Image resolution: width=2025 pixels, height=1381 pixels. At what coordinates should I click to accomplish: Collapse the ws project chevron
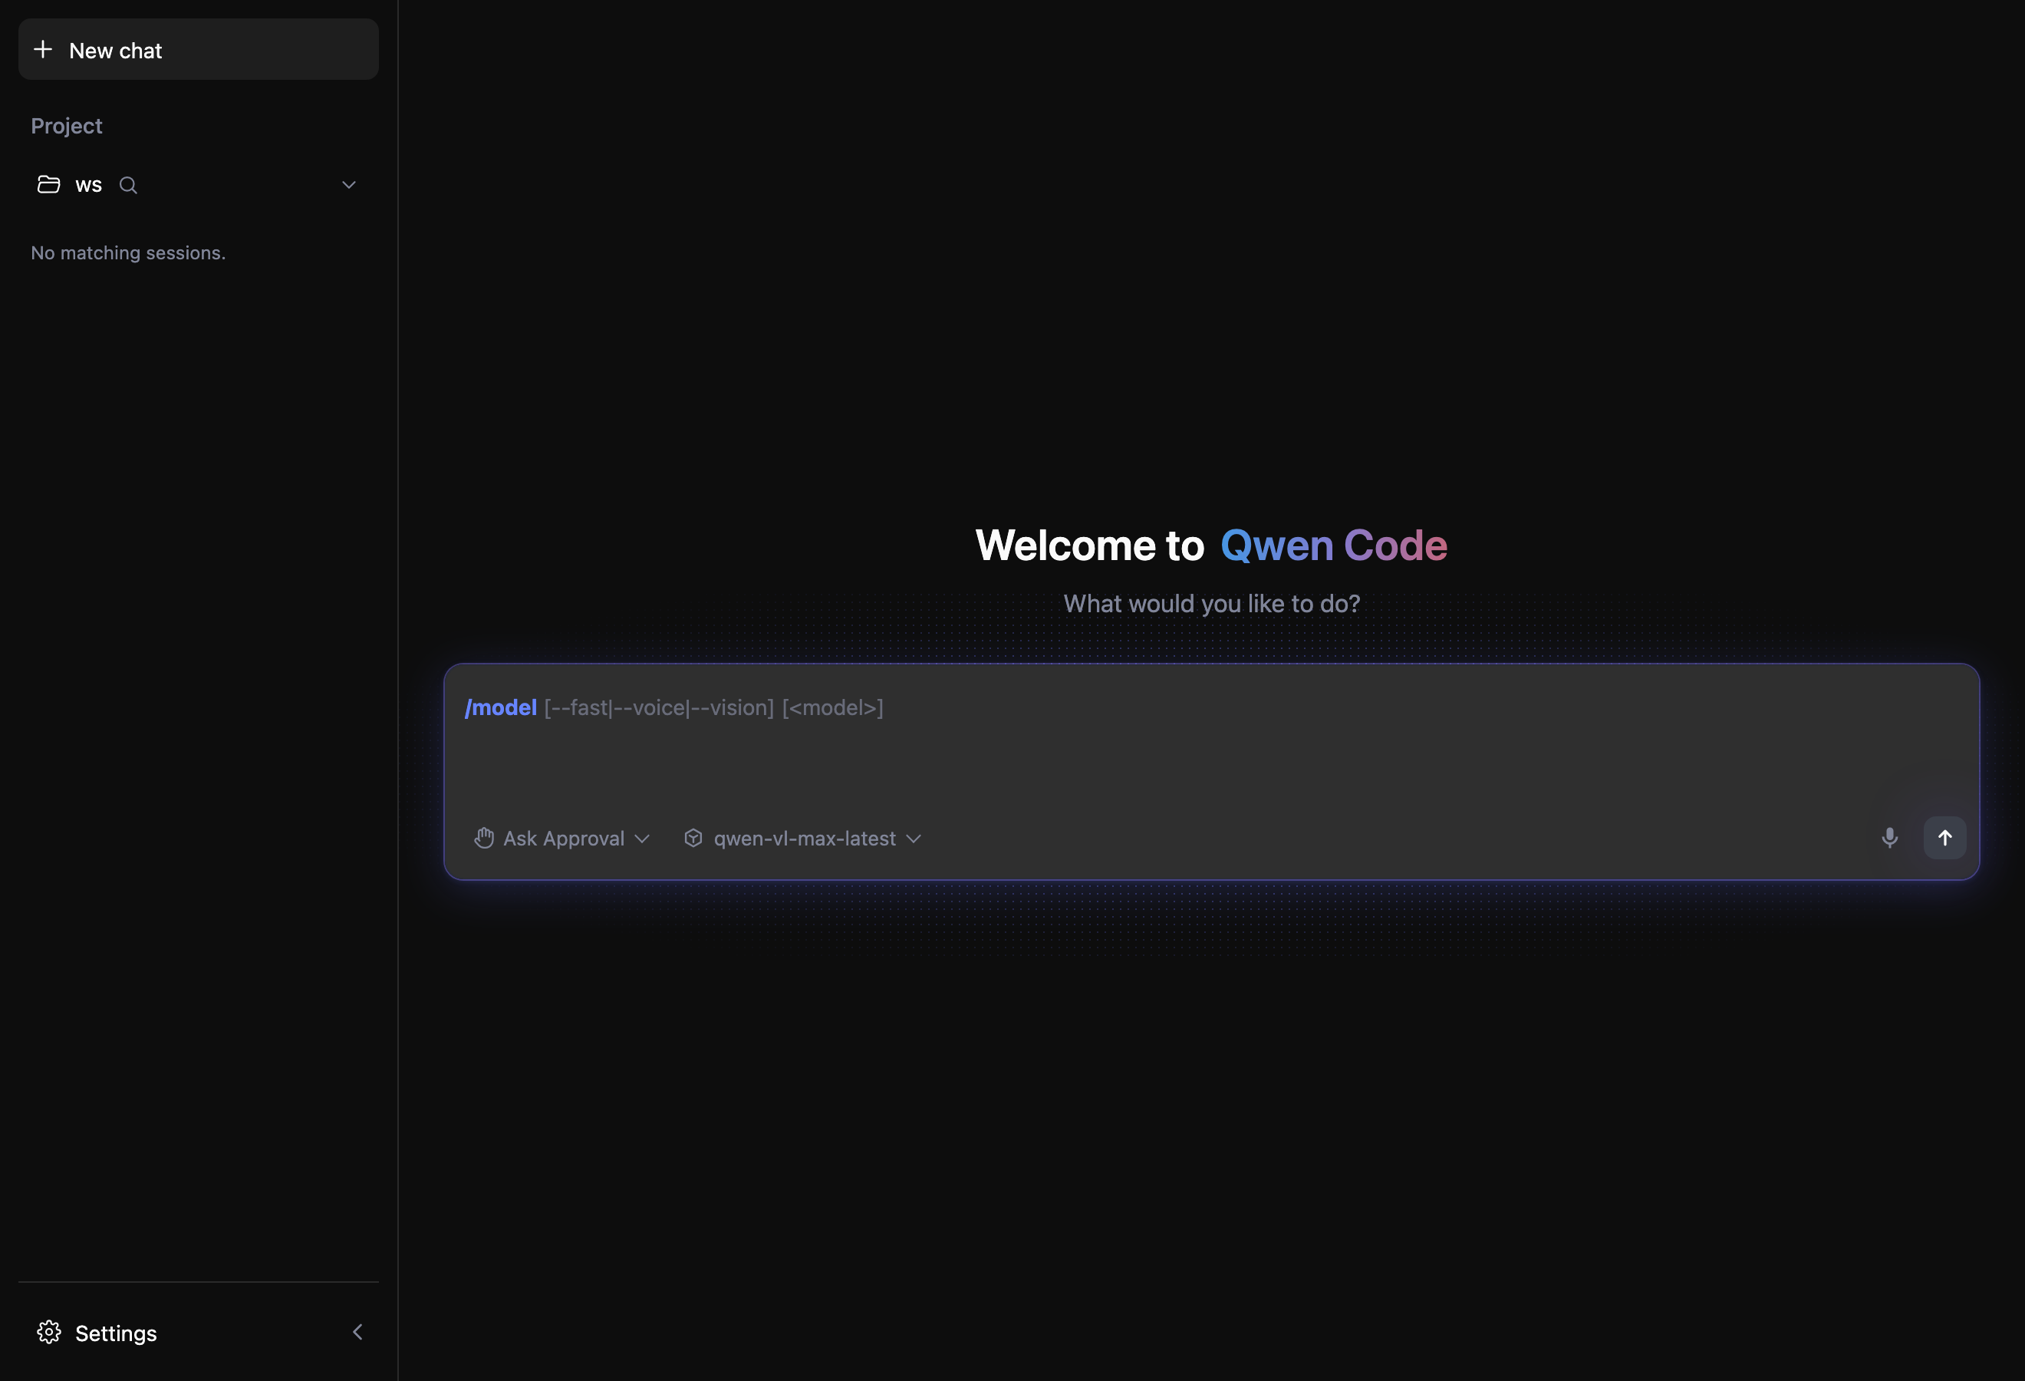[348, 185]
